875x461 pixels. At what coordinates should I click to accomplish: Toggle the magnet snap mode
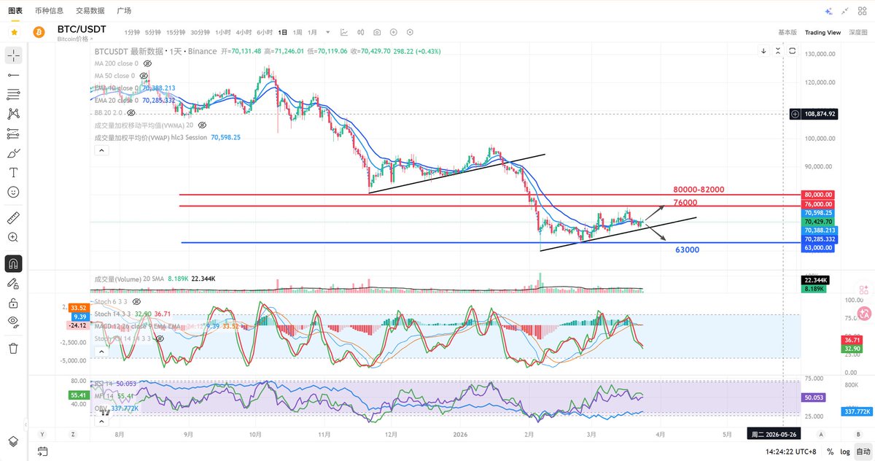pyautogui.click(x=13, y=263)
